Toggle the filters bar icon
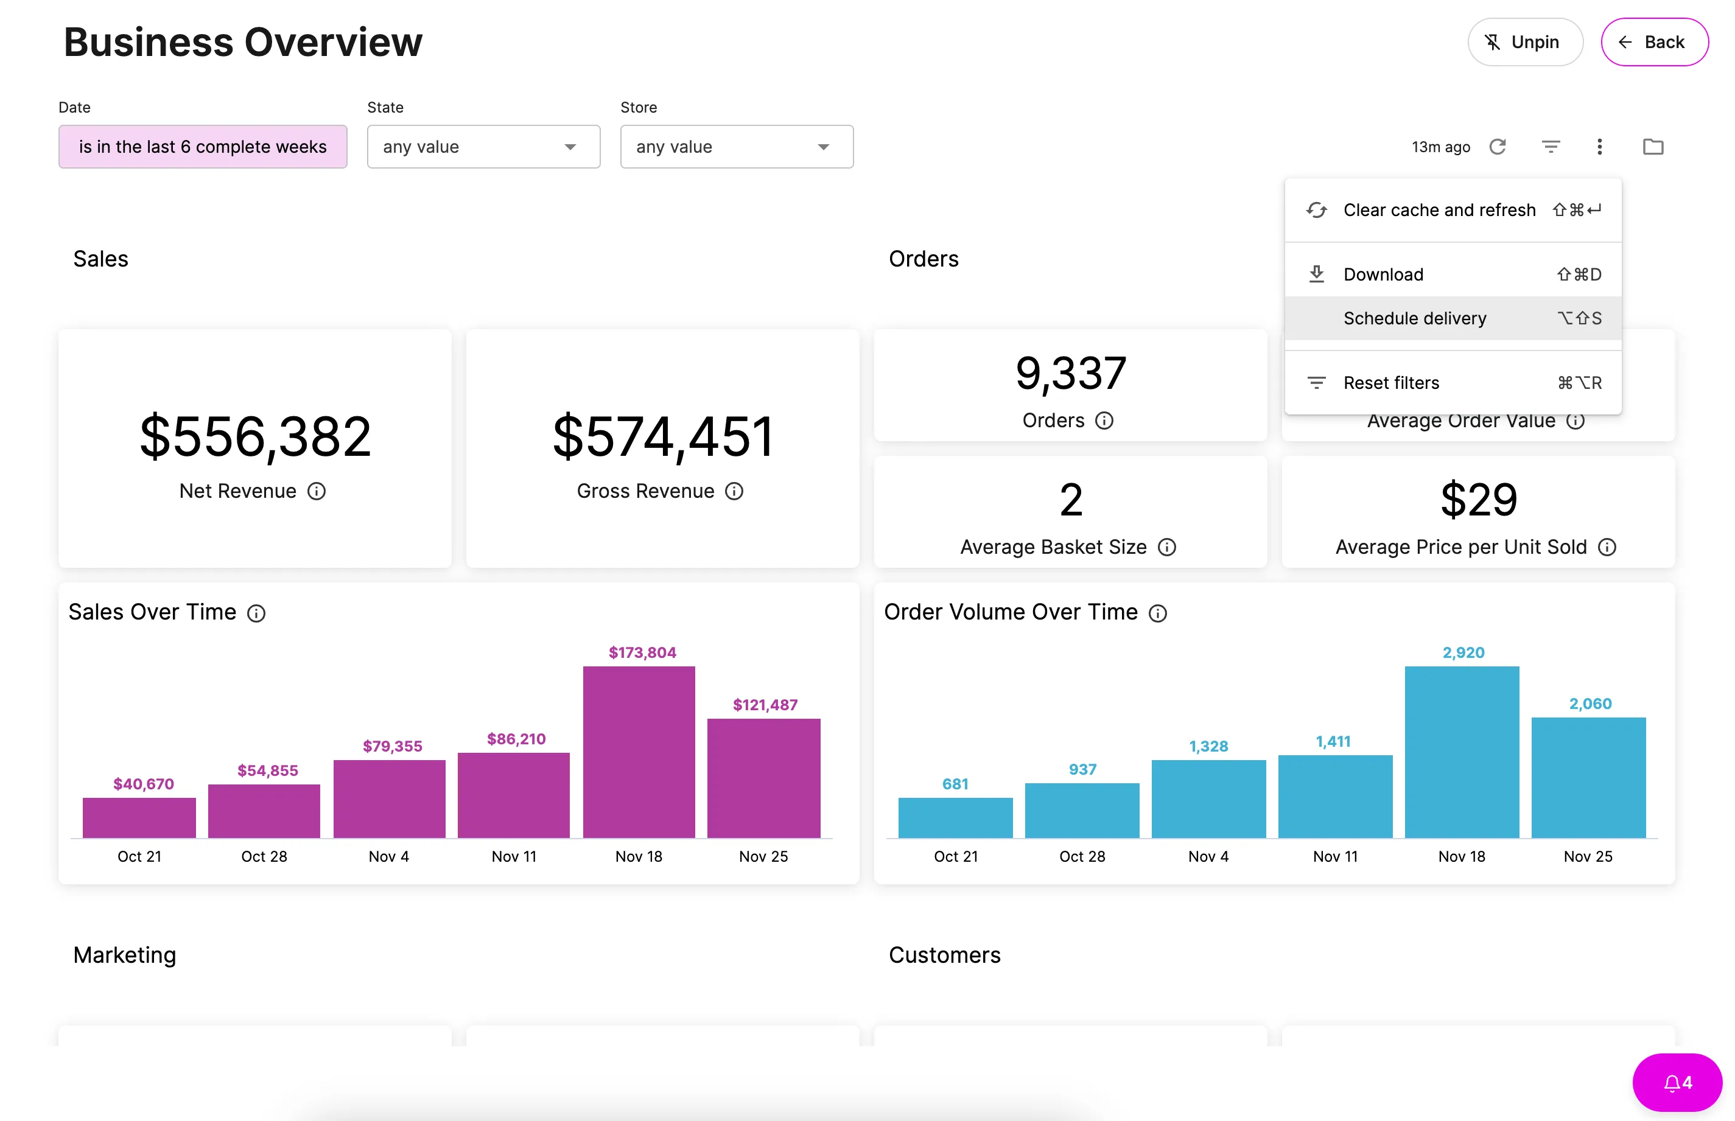1735x1121 pixels. coord(1550,147)
